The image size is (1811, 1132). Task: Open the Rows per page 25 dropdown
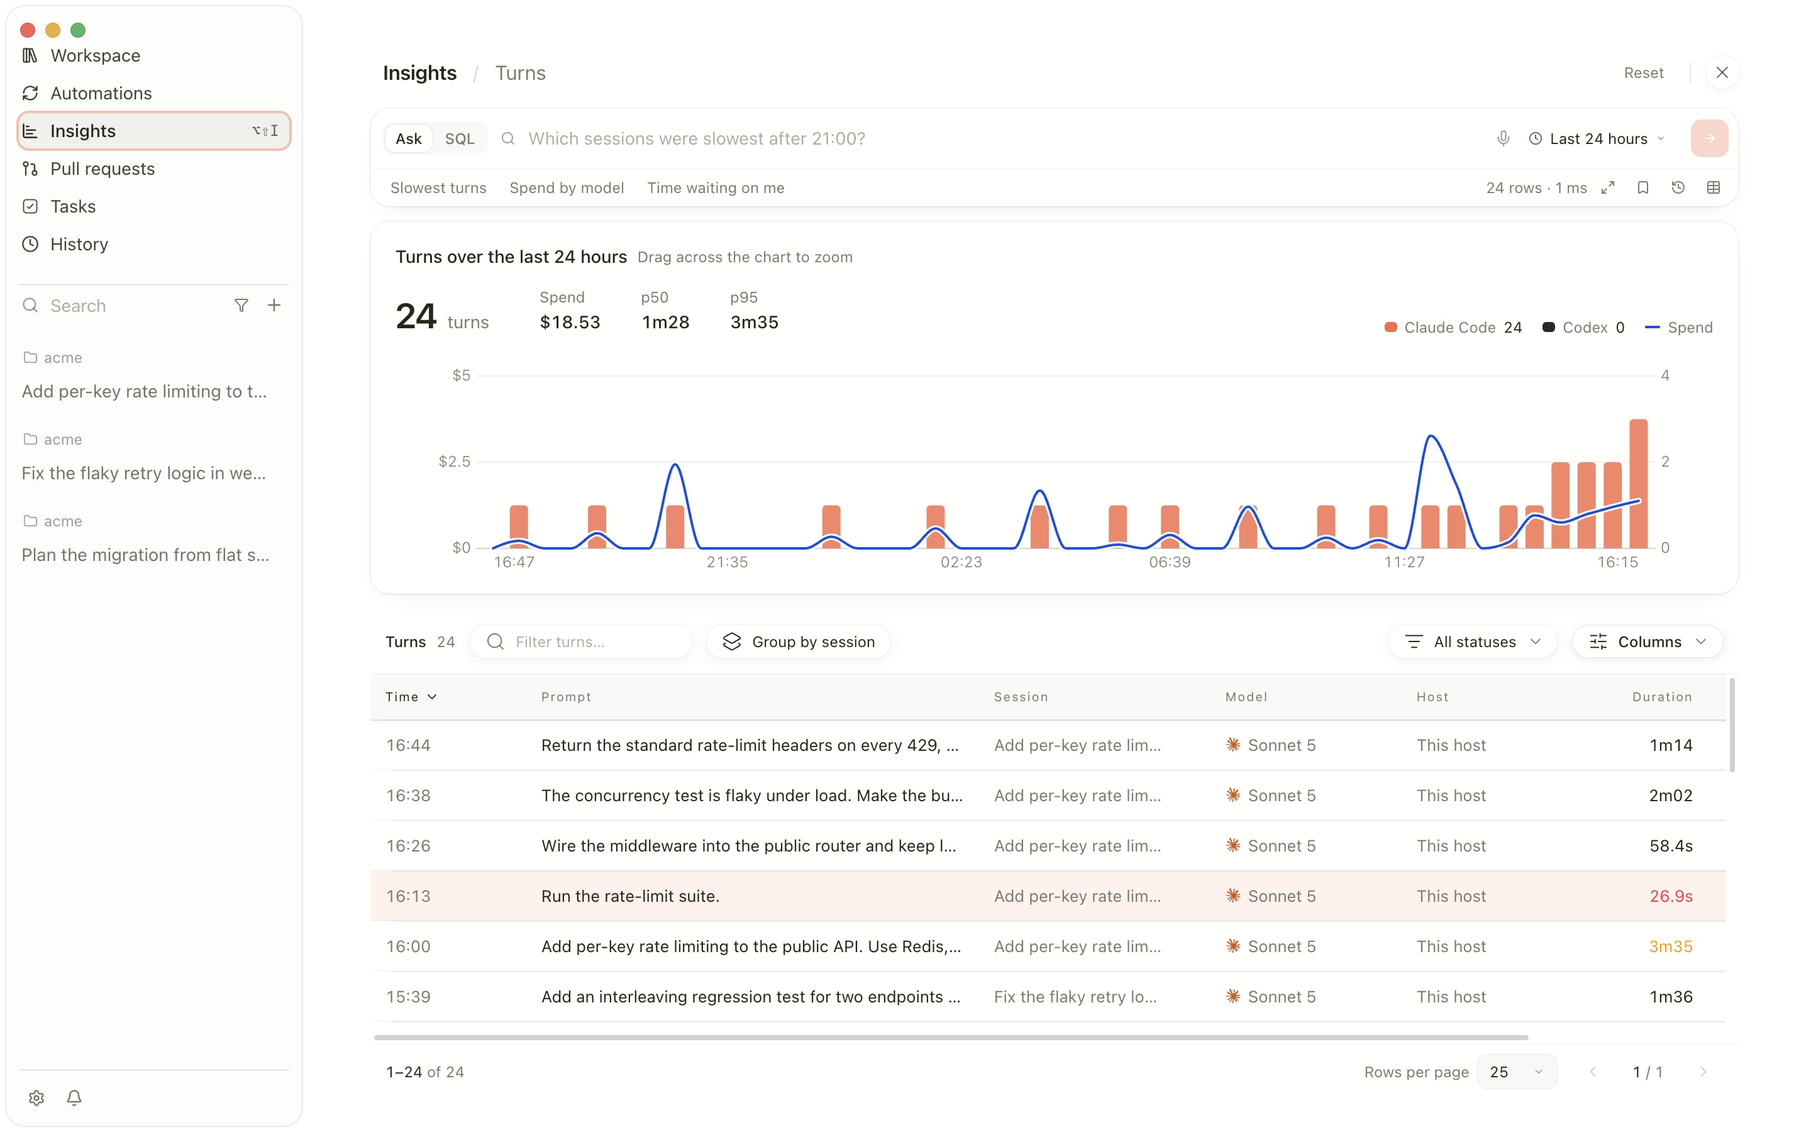[1516, 1072]
